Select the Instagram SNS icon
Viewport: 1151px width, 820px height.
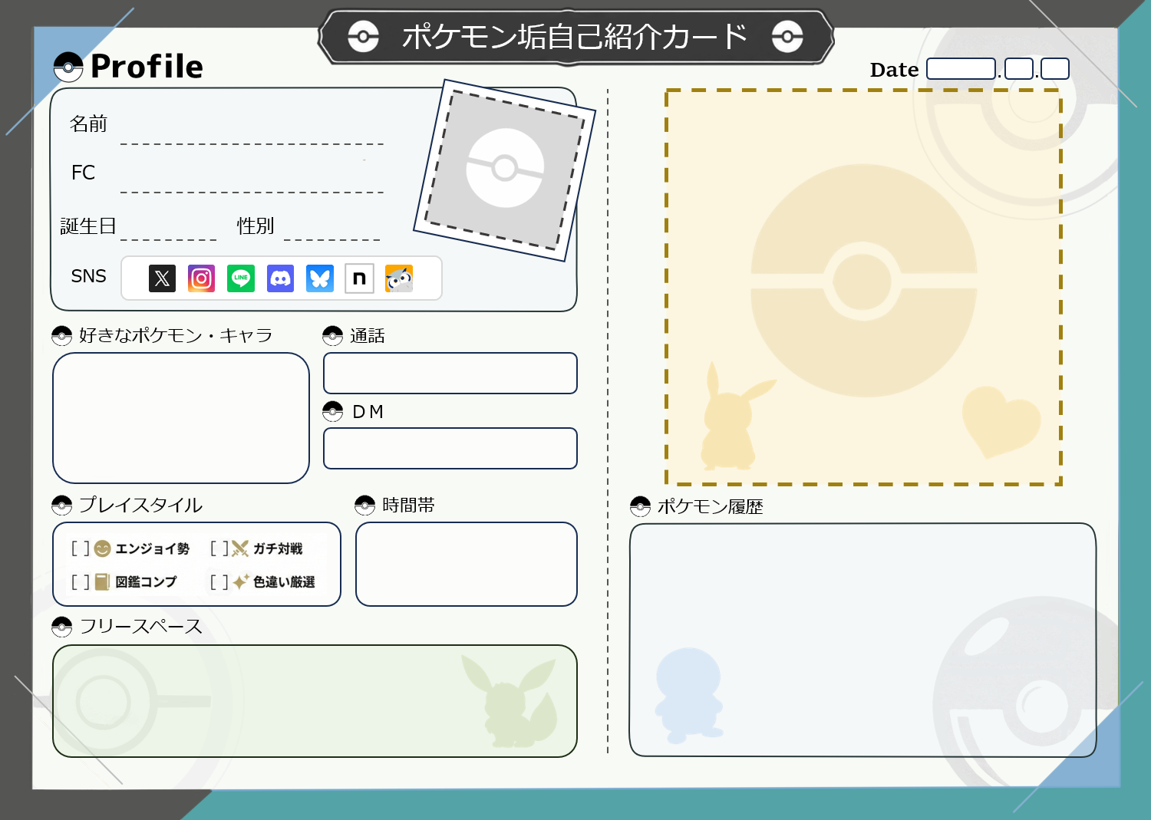(202, 278)
